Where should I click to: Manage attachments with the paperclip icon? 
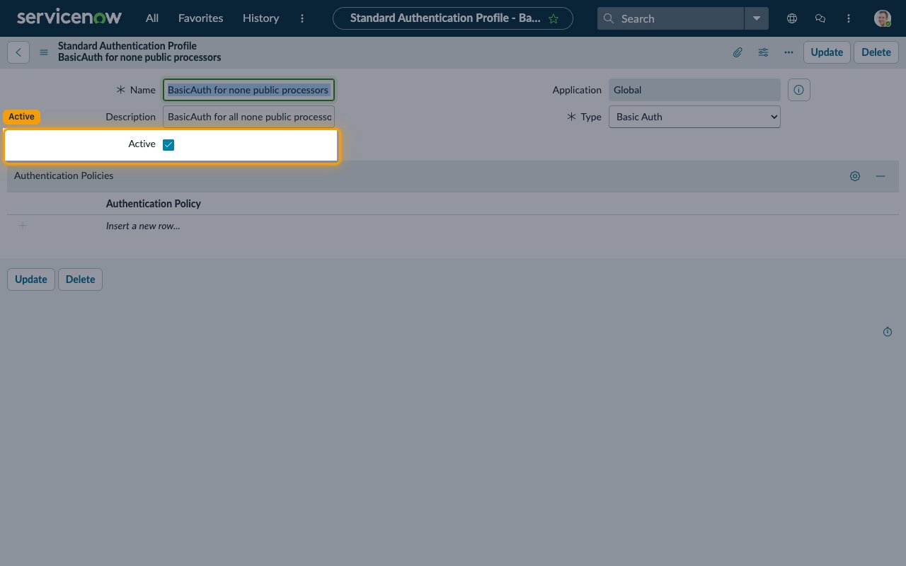738,52
